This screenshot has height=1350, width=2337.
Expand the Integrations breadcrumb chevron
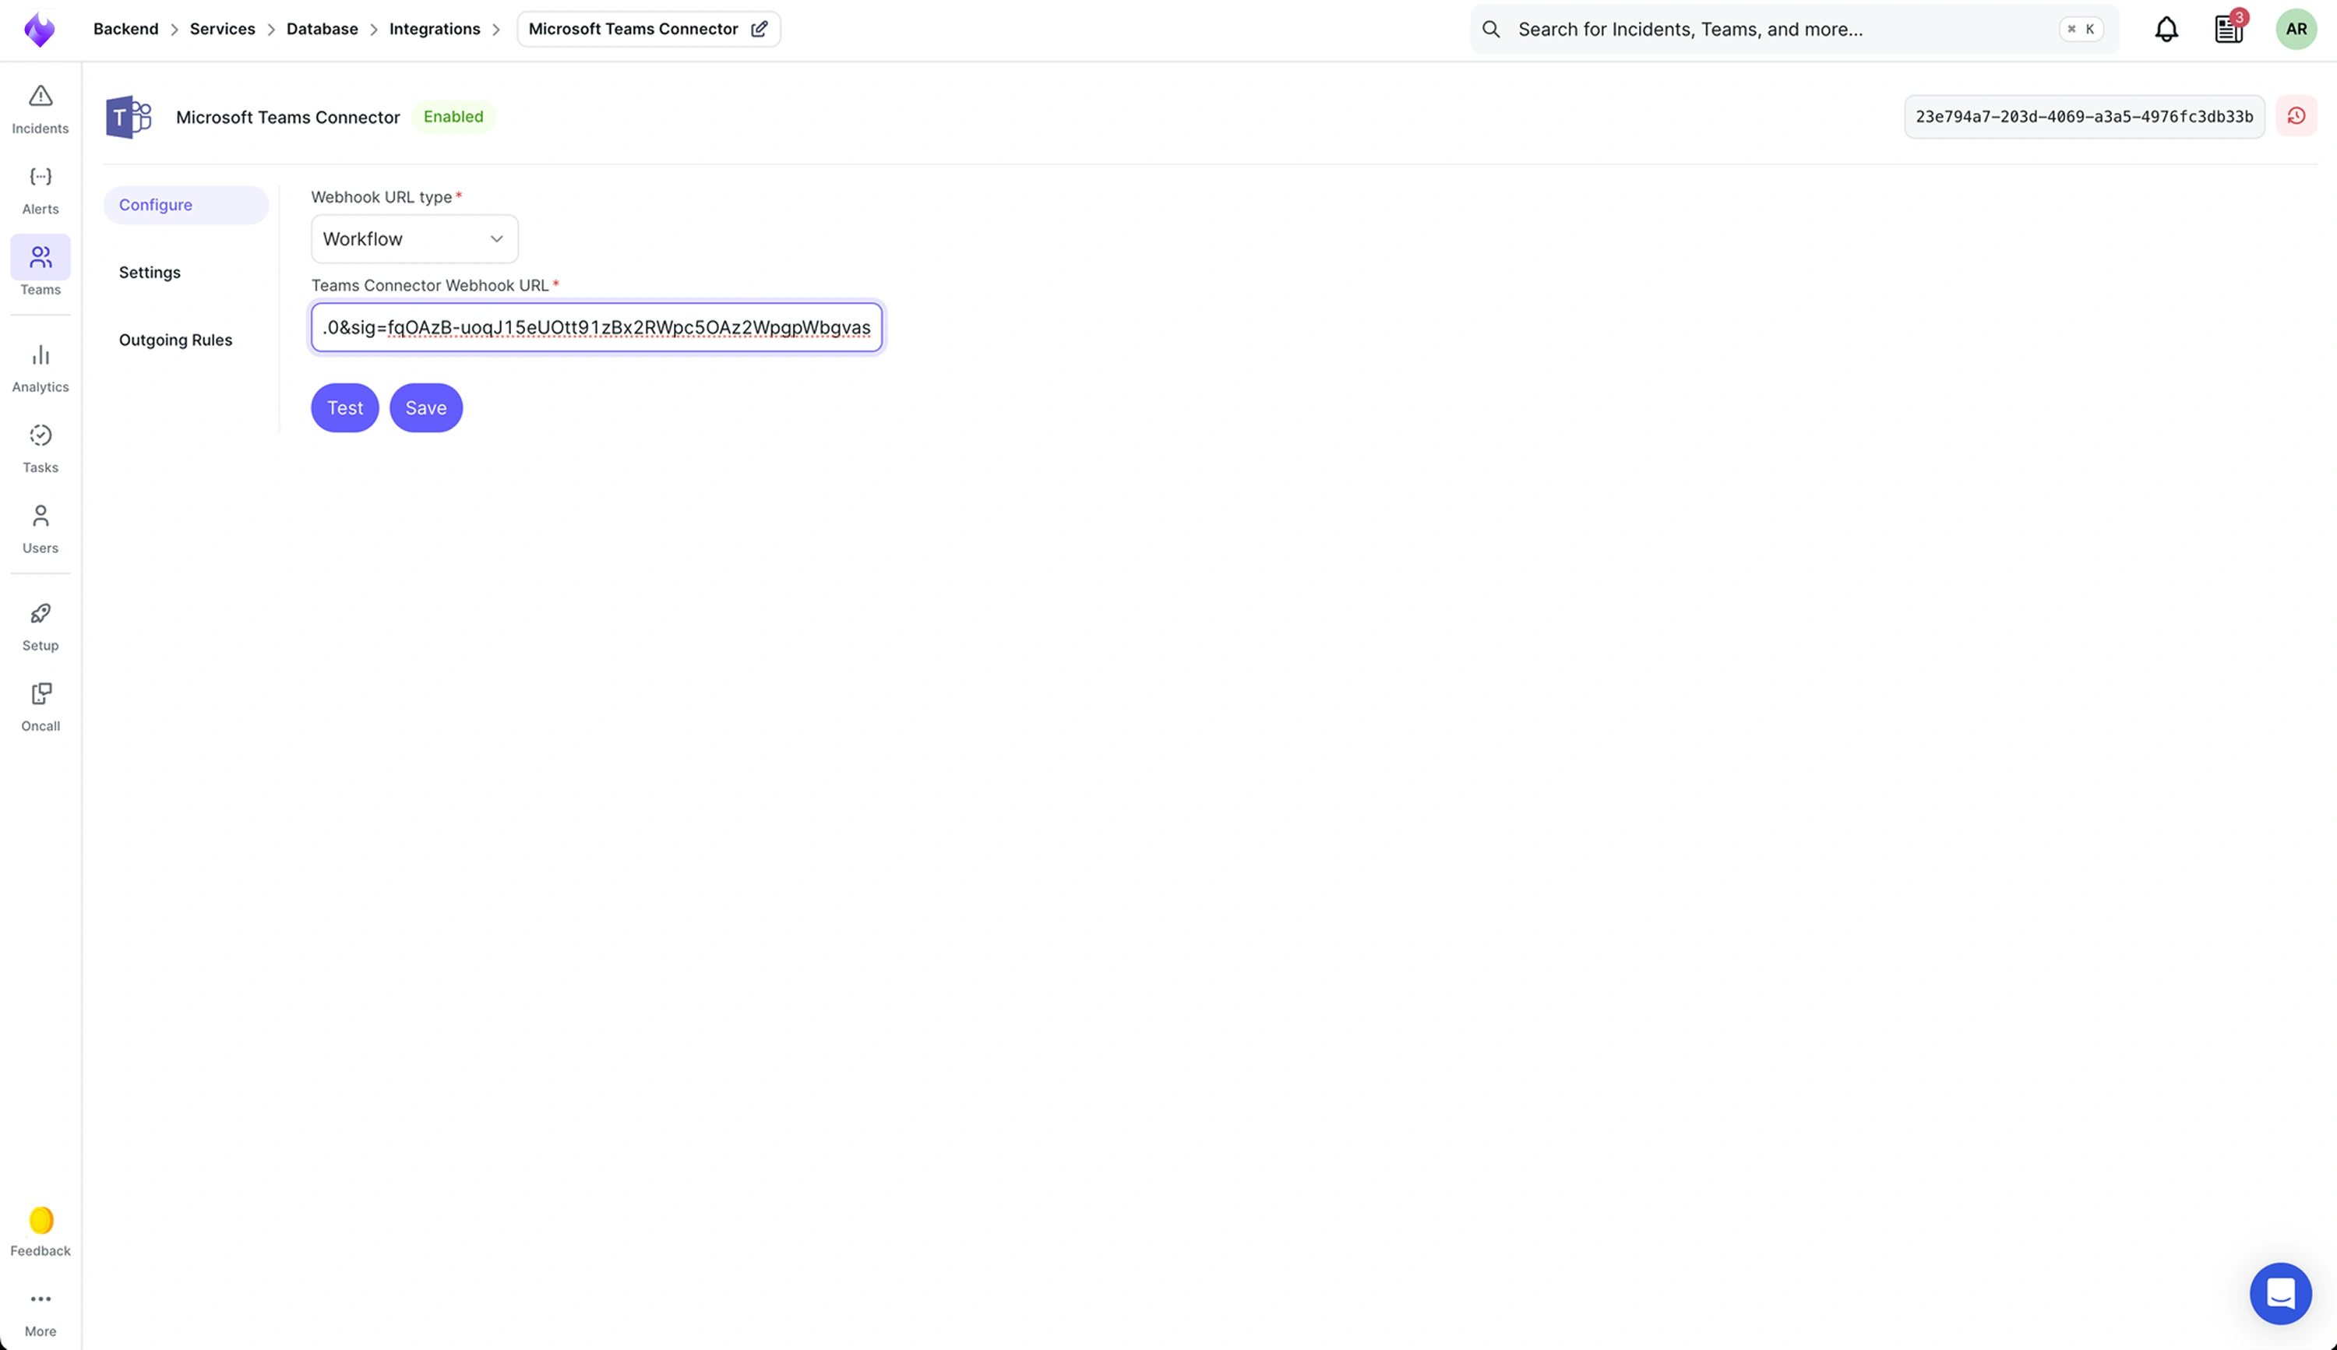point(497,29)
